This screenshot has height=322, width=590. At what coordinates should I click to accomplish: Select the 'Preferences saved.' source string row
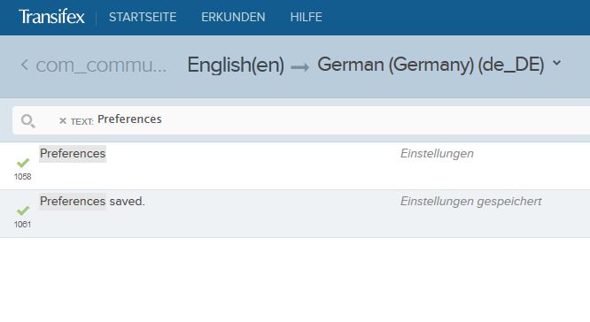[x=295, y=213]
